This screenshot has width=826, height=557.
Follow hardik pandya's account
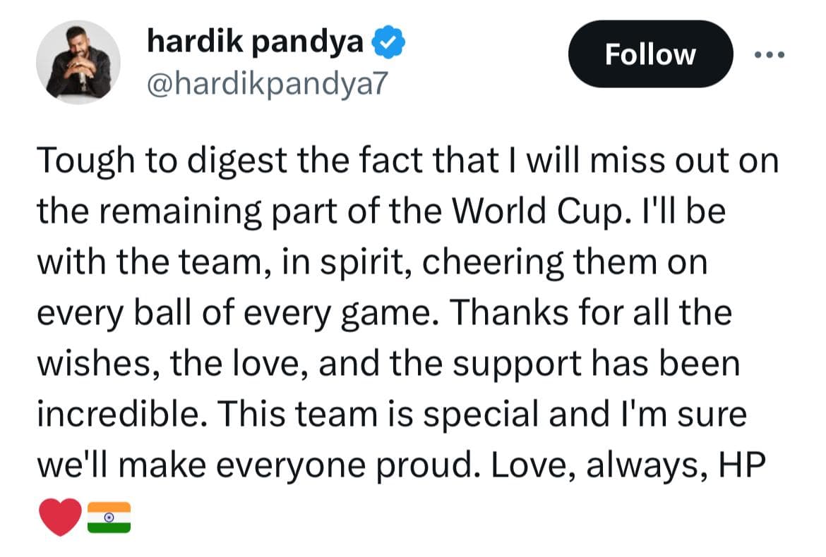(650, 54)
